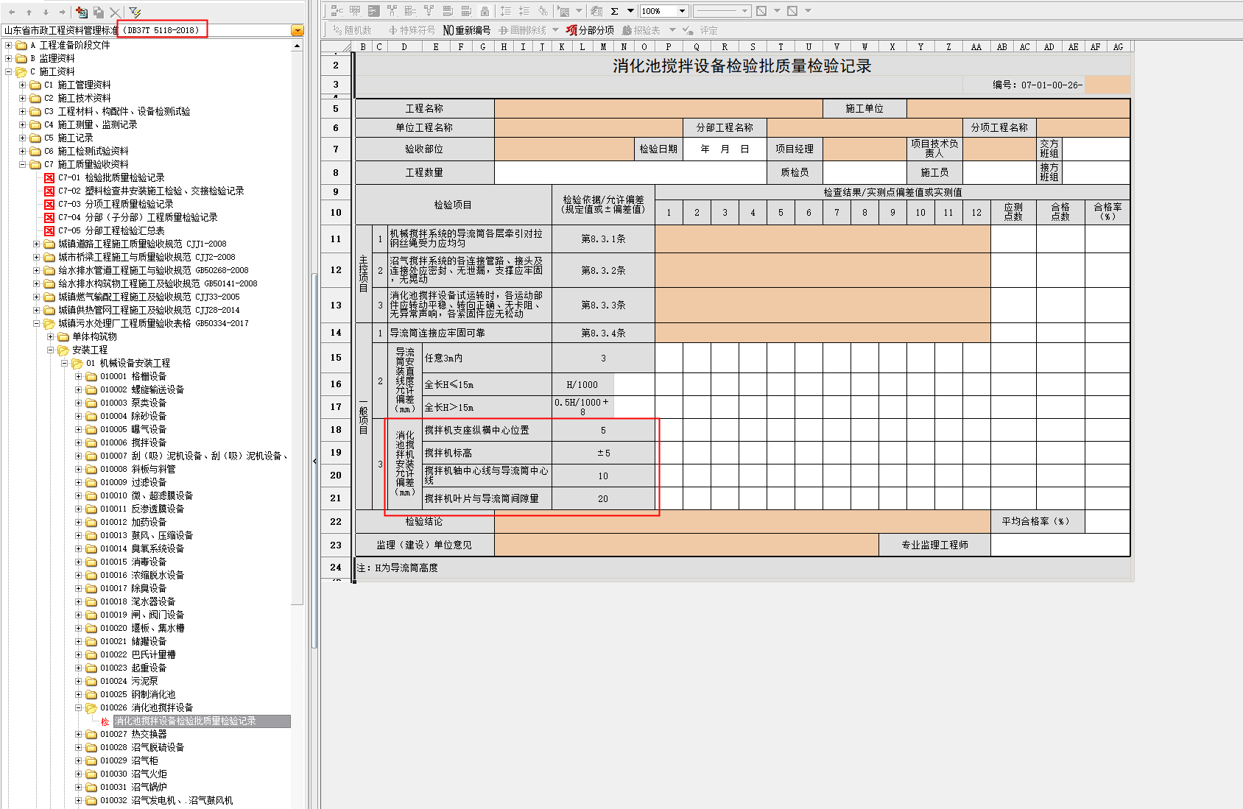
Task: Open the line style dropdown
Action: pyautogui.click(x=745, y=11)
